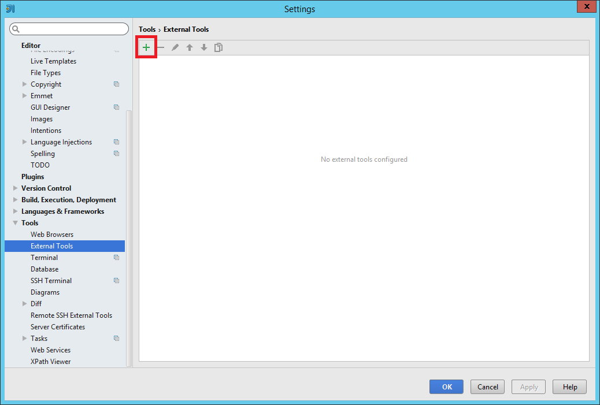The image size is (600, 405).
Task: Select Web Browsers in settings tree
Action: (x=52, y=235)
